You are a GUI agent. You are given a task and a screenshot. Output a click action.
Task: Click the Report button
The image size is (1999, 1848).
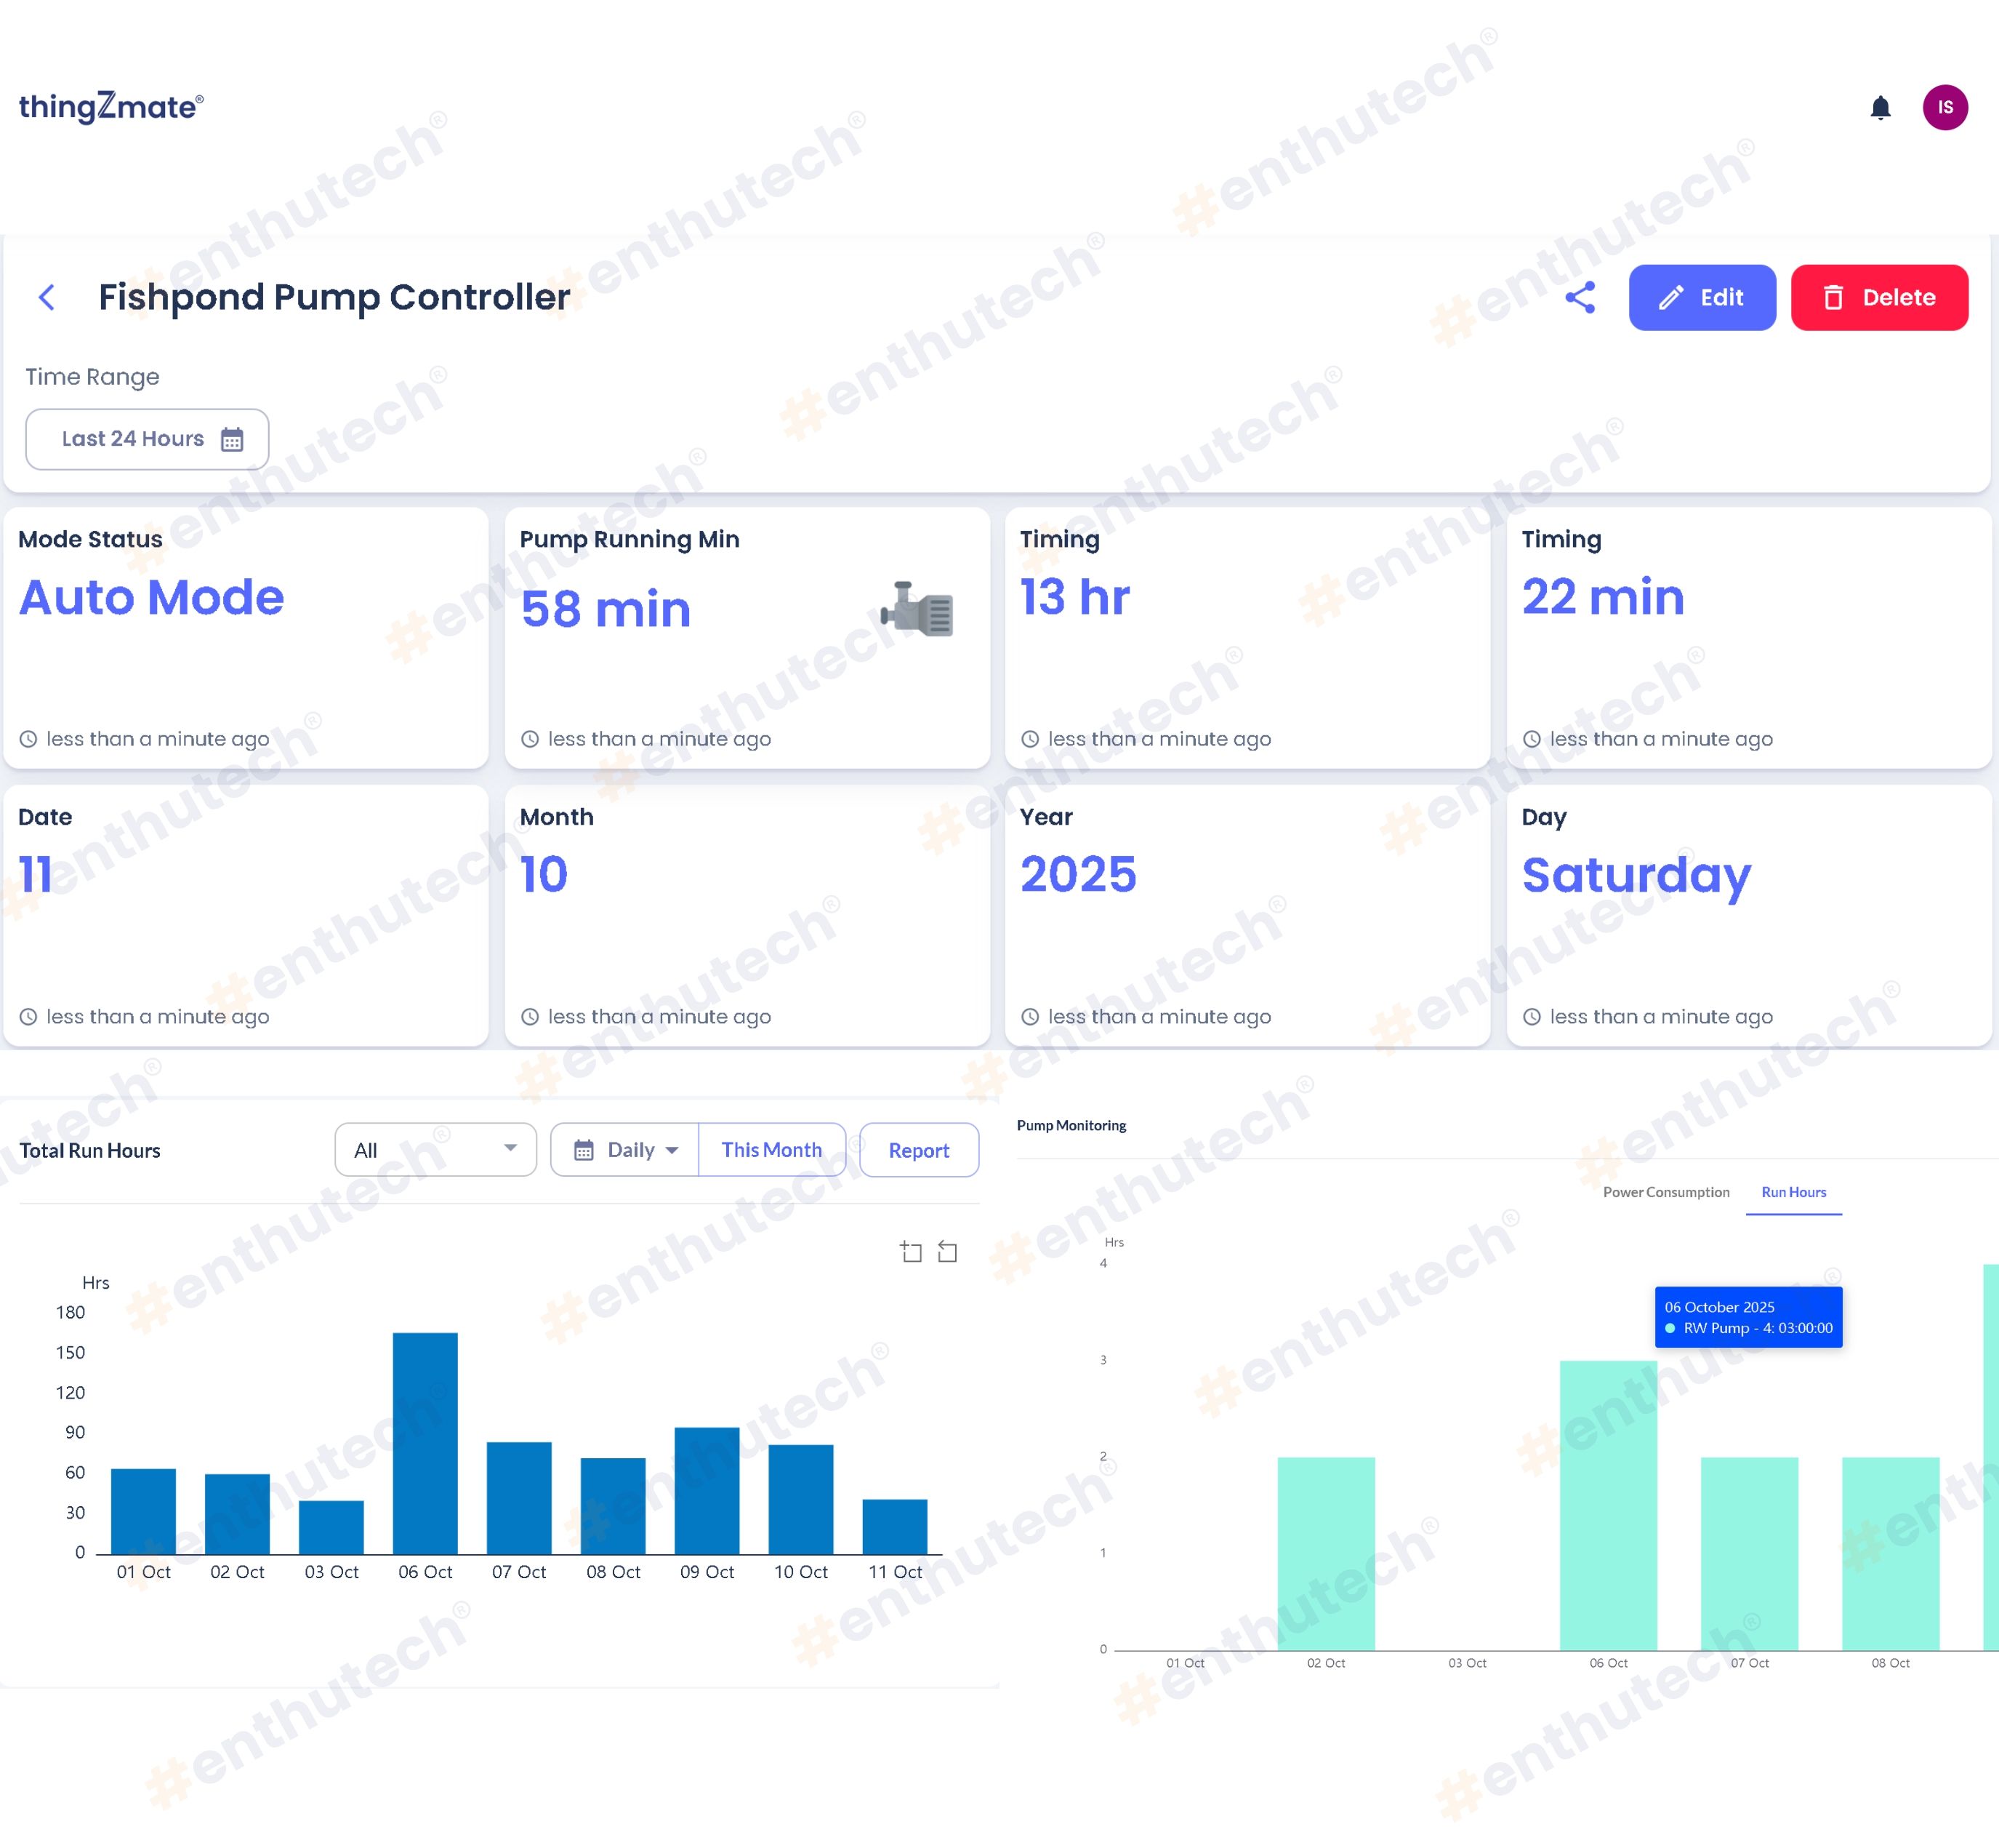coord(919,1150)
